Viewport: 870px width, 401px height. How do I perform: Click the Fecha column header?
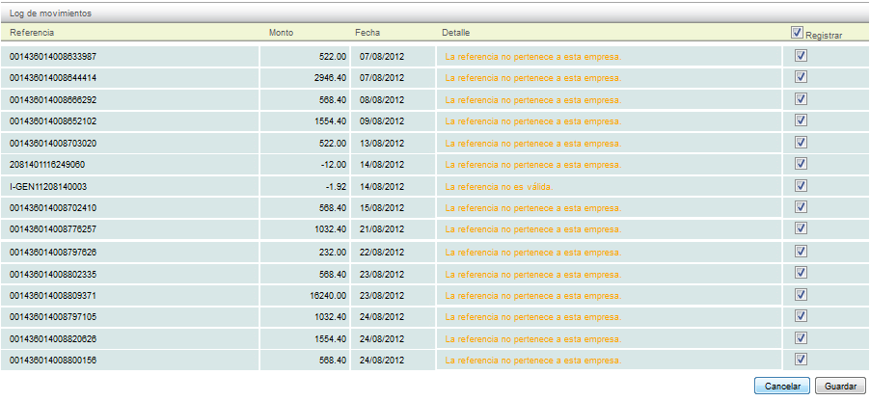pyautogui.click(x=367, y=33)
